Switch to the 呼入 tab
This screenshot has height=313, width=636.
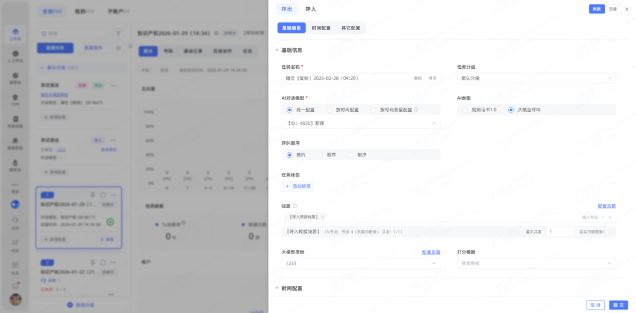click(x=310, y=9)
